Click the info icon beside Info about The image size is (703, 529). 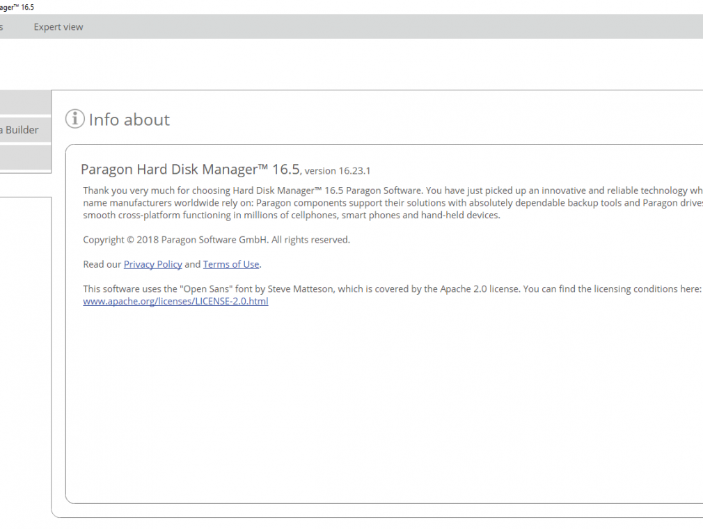coord(75,119)
